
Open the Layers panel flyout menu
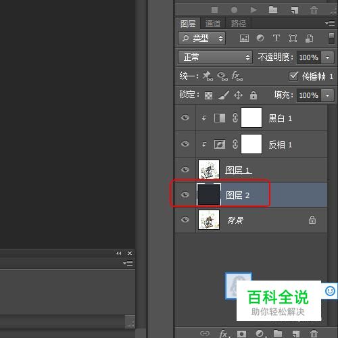pyautogui.click(x=330, y=23)
